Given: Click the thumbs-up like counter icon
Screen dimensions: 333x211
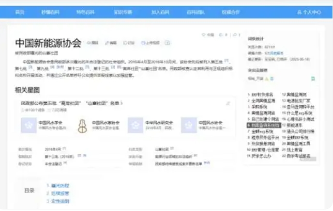Looking at the screenshot, I should point(221,35).
